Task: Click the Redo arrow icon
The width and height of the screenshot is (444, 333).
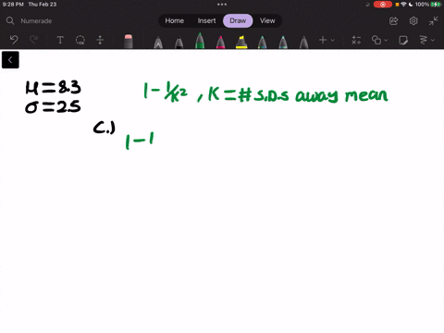Action: tap(33, 40)
